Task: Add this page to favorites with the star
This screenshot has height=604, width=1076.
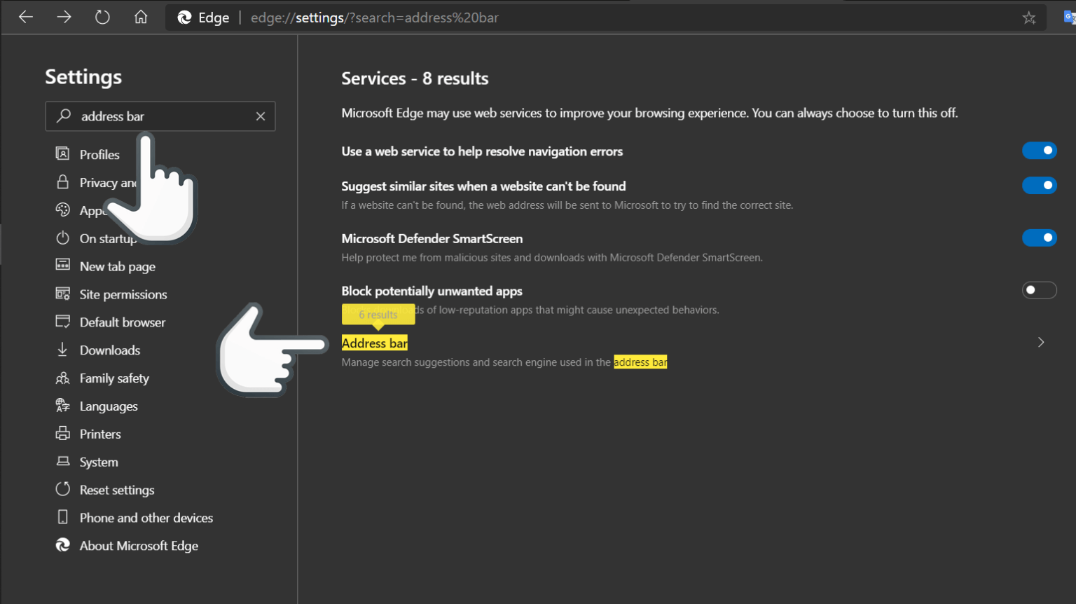Action: [x=1028, y=18]
